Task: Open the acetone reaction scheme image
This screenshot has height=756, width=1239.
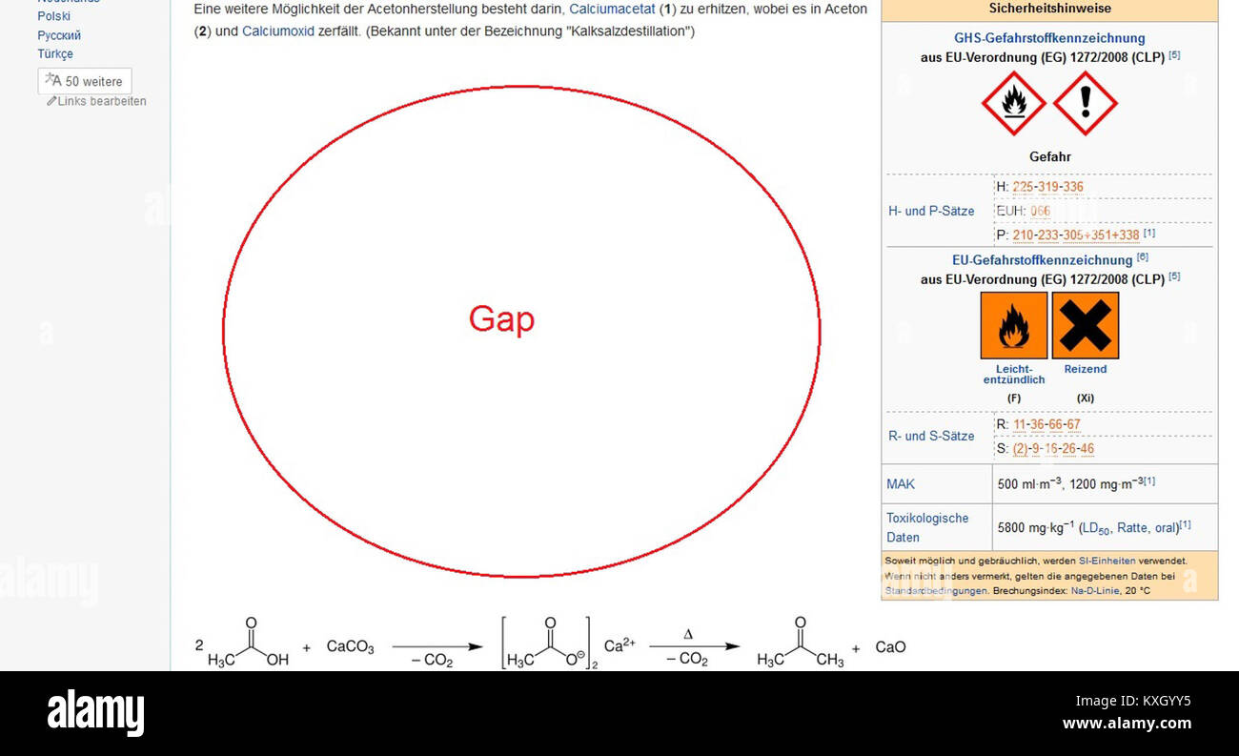Action: pos(551,644)
